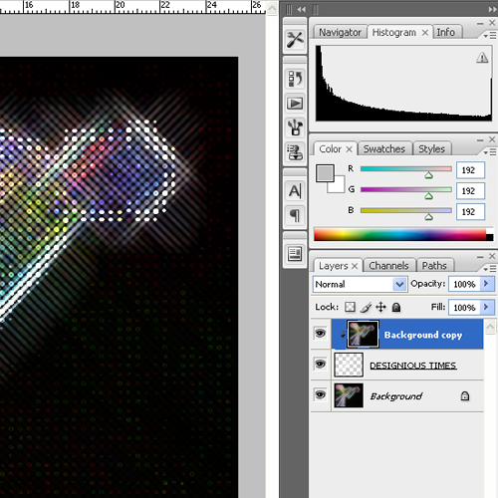This screenshot has height=498, width=498.
Task: Minimize the Color panel group
Action: [x=480, y=139]
